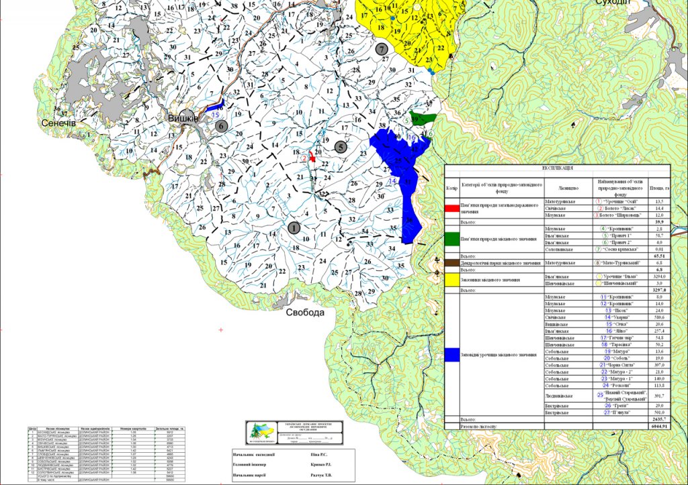This screenshot has height=485, width=688.
Task: Click the Свобода settlement label
Action: pyautogui.click(x=306, y=313)
